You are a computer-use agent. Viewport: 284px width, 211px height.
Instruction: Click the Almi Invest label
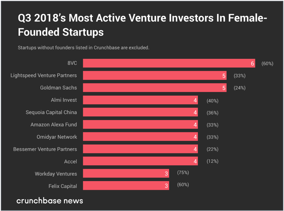(64, 100)
